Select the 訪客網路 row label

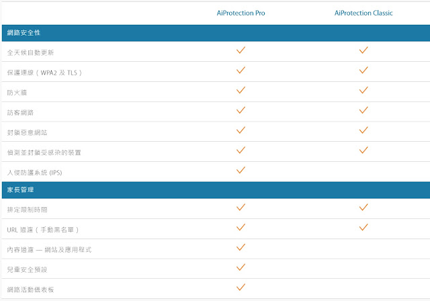(x=20, y=113)
